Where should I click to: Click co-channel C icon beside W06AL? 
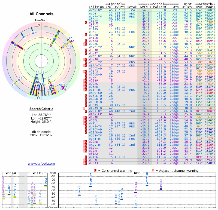point(86,120)
